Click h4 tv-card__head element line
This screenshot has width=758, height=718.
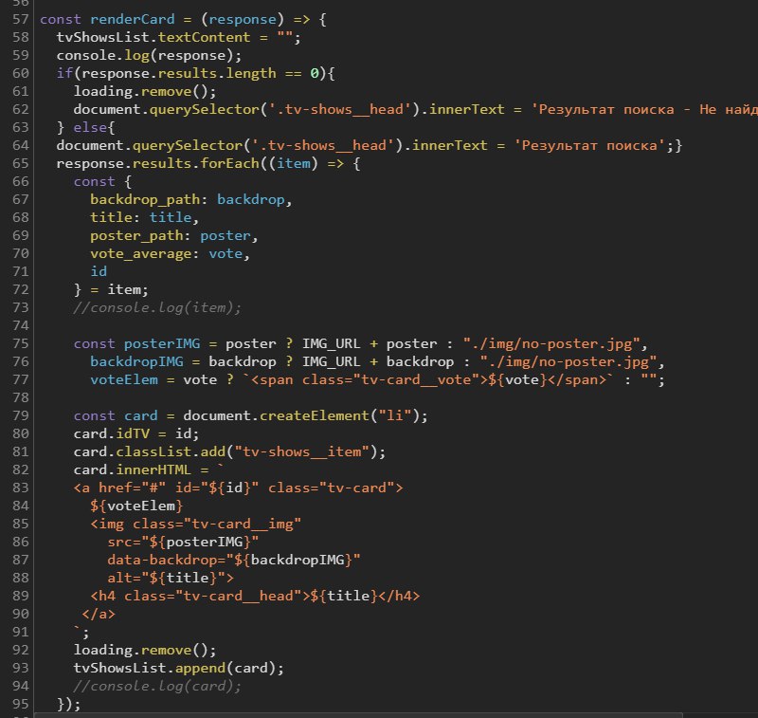click(x=255, y=596)
